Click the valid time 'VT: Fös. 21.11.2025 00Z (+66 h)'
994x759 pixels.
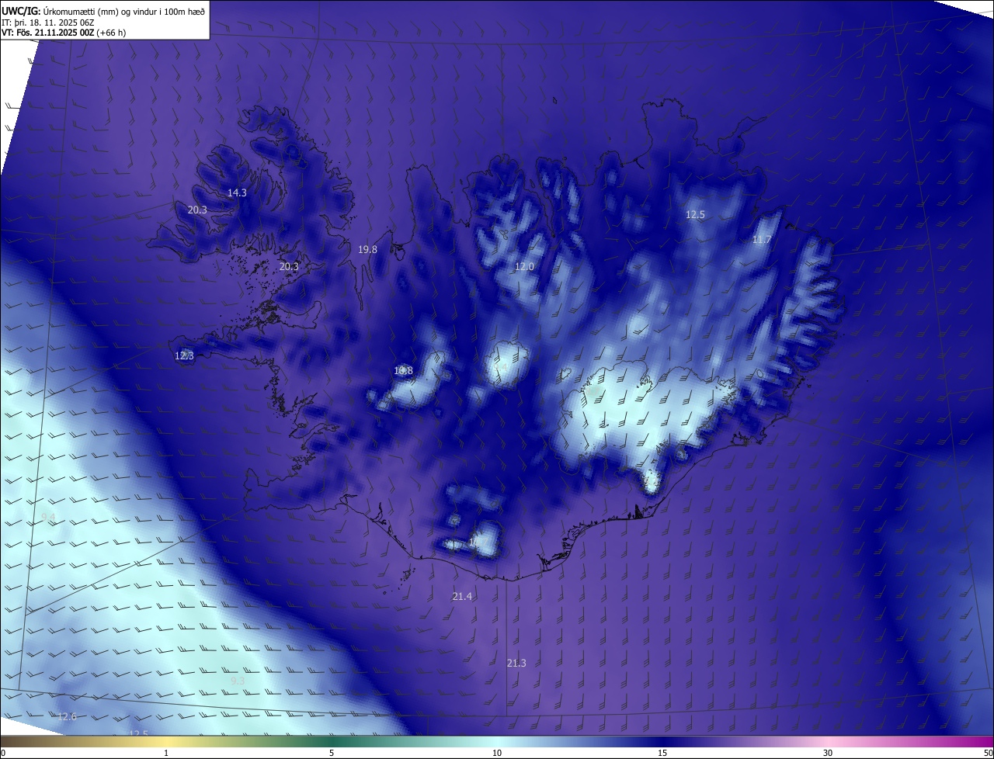[x=64, y=33]
